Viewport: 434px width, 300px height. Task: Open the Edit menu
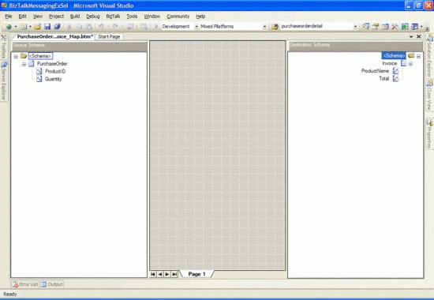[x=22, y=17]
